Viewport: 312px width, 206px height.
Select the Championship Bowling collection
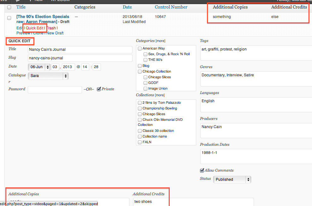pyautogui.click(x=140, y=109)
